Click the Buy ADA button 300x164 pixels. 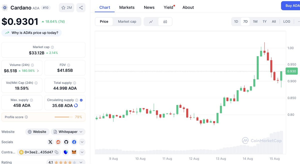click(291, 6)
